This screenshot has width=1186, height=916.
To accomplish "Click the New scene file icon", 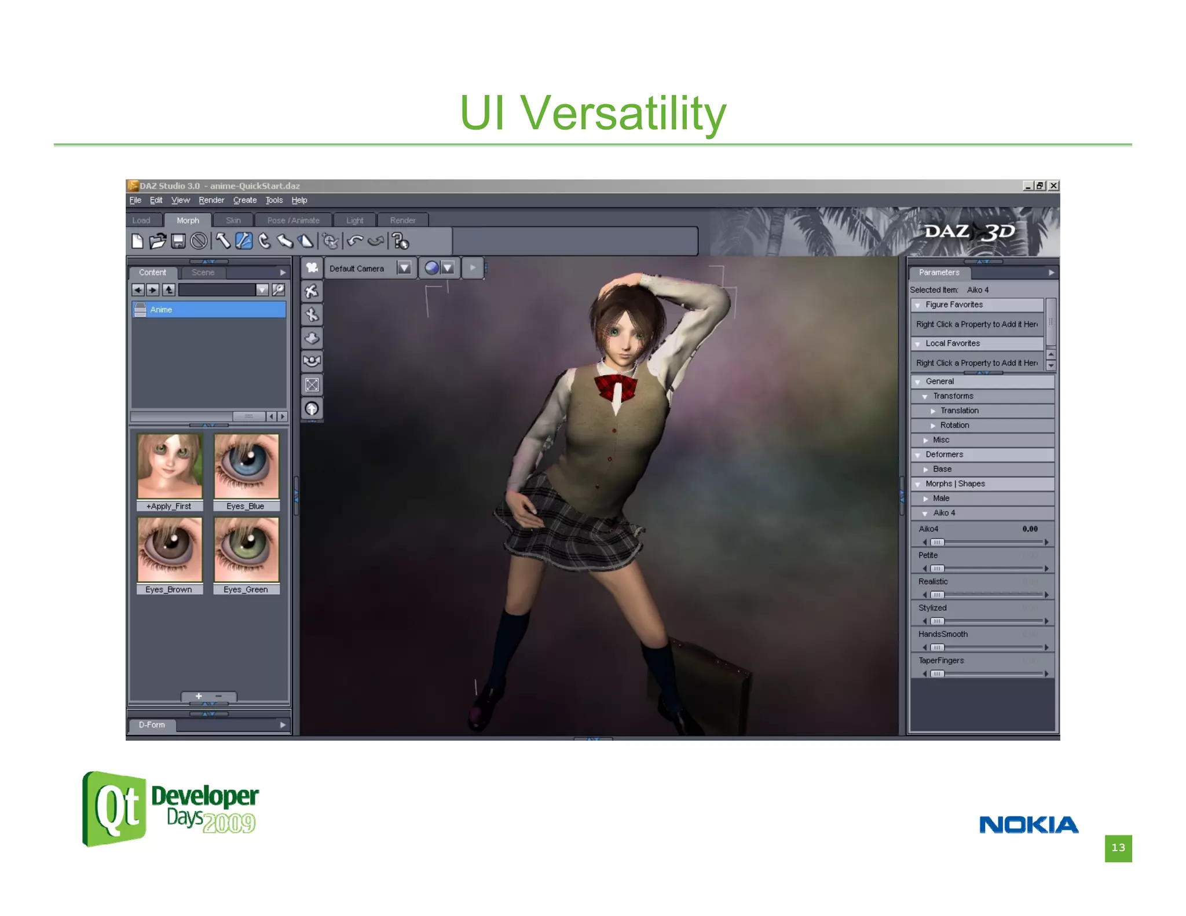I will 138,241.
